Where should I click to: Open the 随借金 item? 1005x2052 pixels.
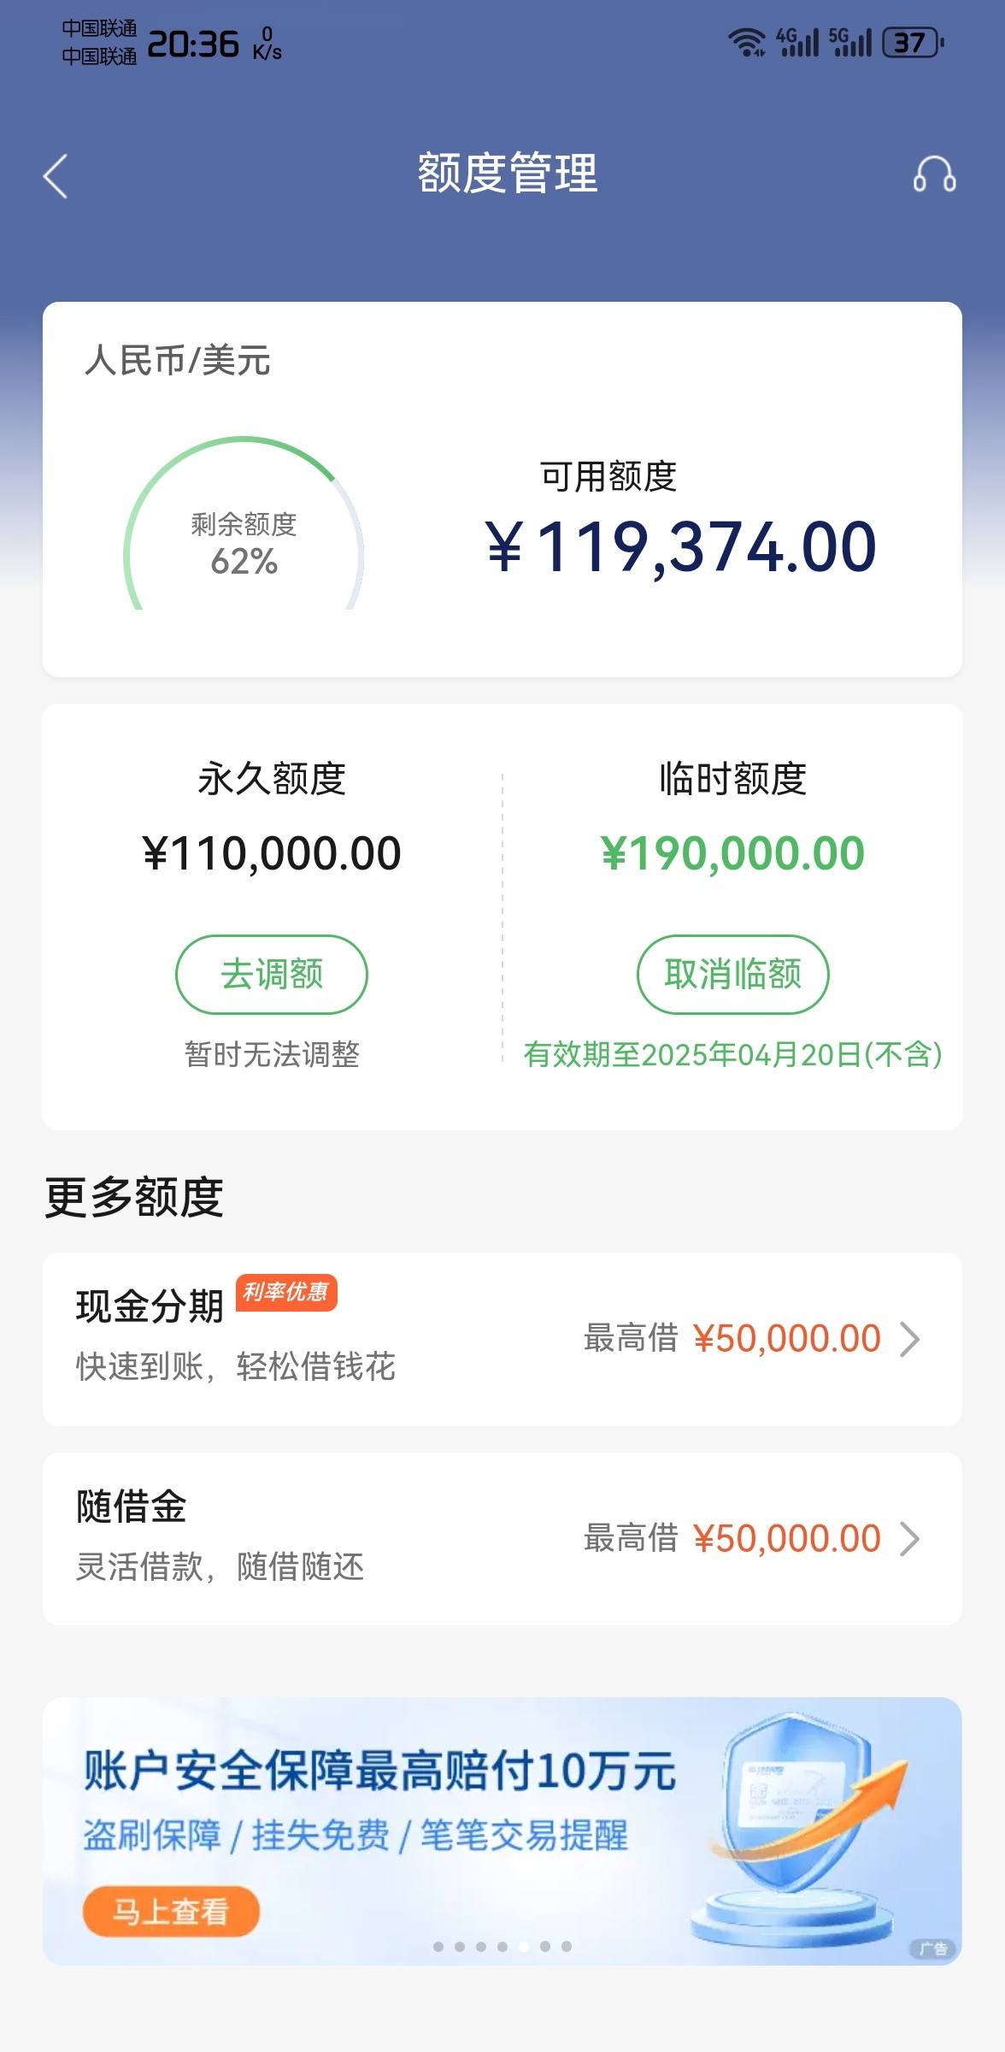click(502, 1539)
